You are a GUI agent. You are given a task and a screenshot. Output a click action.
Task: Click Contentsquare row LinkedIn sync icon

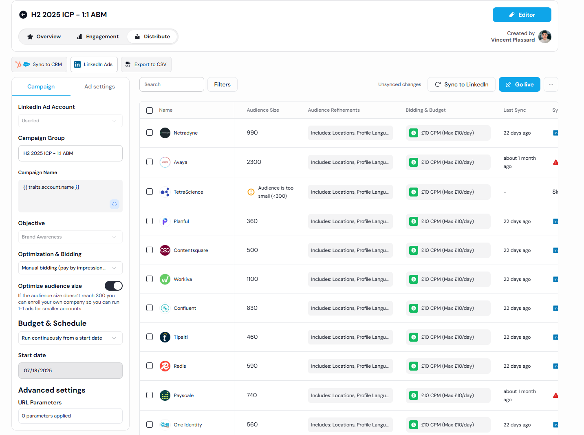pyautogui.click(x=555, y=250)
